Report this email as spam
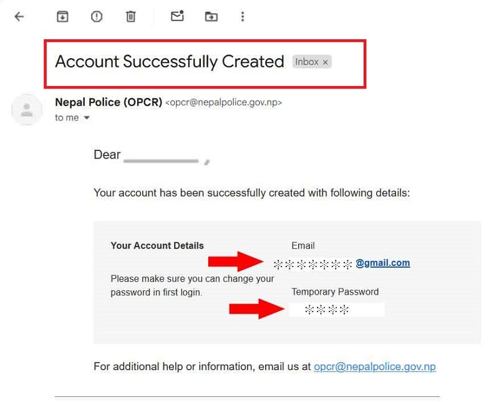This screenshot has height=402, width=499. pos(97,17)
